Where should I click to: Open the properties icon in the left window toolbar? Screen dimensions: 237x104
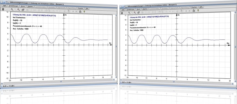(x=23, y=10)
